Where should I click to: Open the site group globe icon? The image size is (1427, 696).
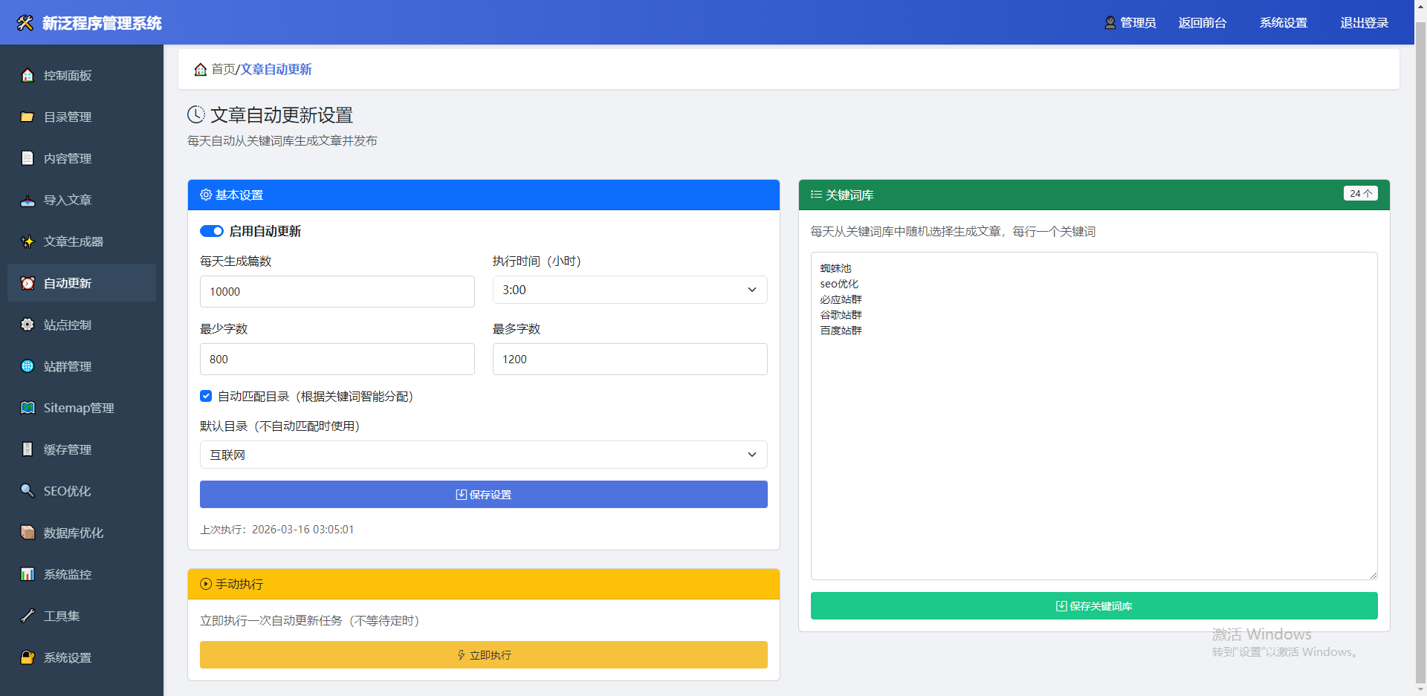tap(27, 366)
